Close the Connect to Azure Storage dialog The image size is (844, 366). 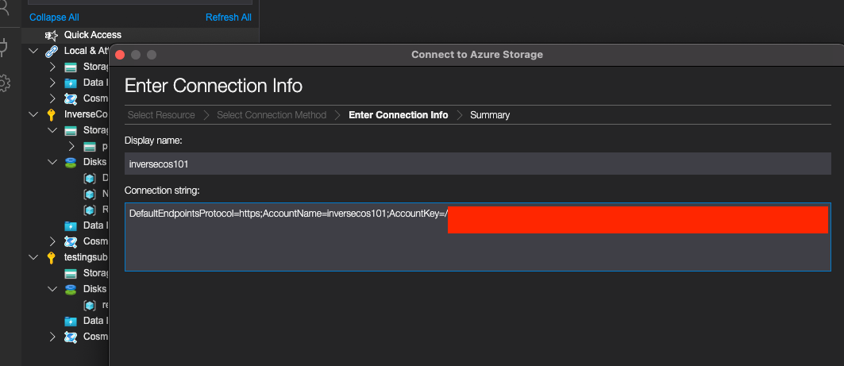point(120,55)
